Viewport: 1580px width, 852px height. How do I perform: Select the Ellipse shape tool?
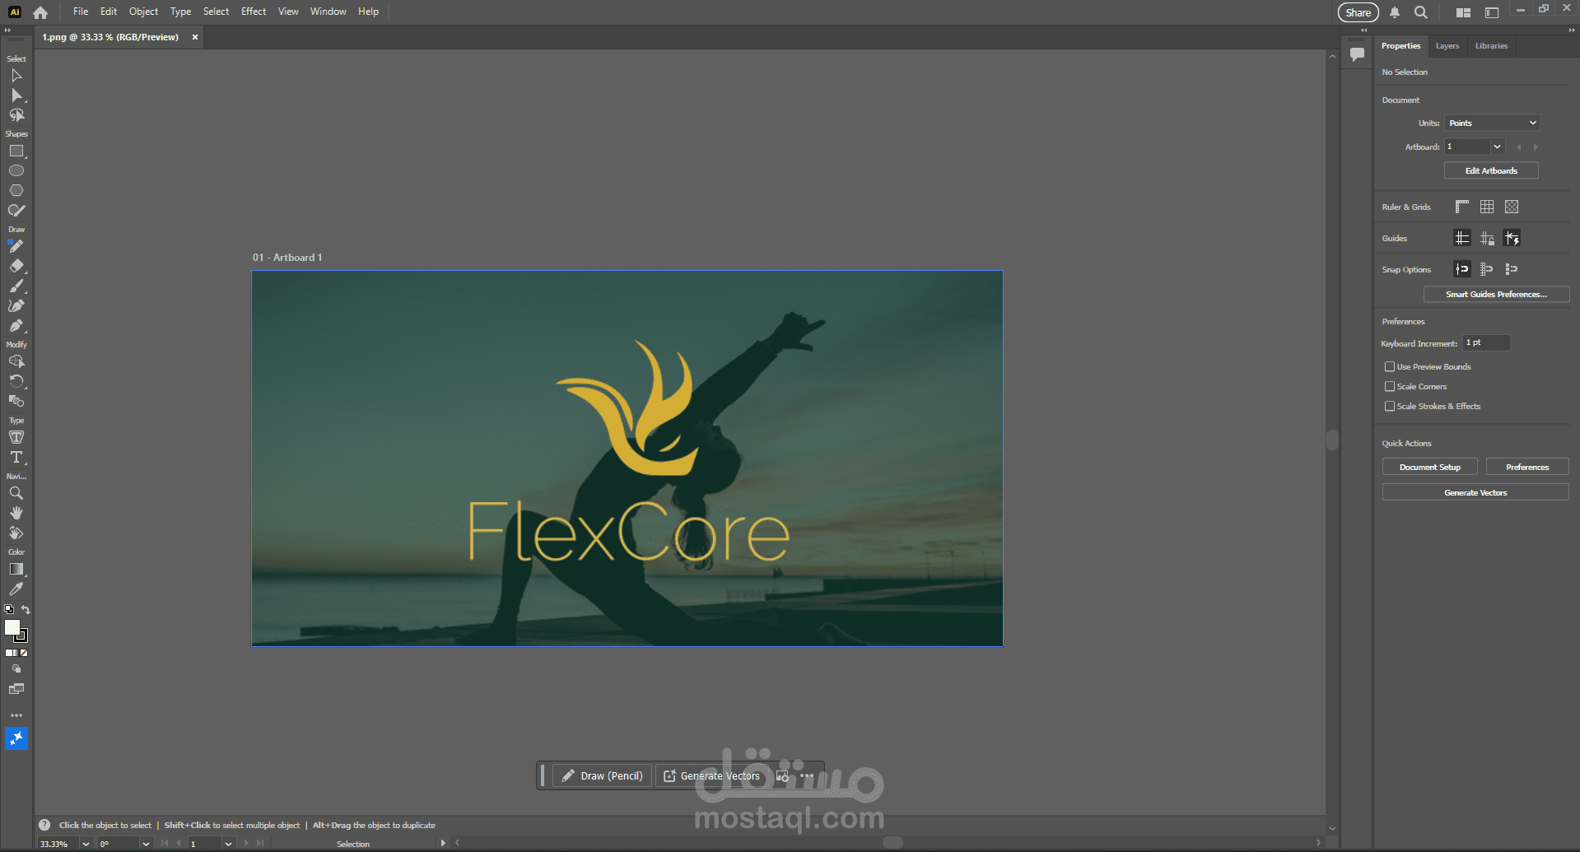(x=16, y=171)
